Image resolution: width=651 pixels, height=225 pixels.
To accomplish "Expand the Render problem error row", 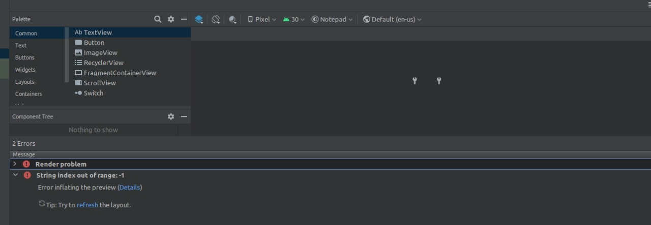I will point(15,164).
